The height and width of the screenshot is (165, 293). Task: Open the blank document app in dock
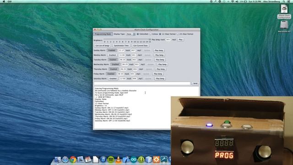pos(96,159)
